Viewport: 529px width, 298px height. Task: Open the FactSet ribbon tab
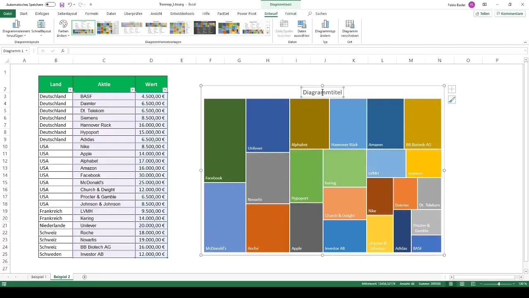(x=223, y=14)
